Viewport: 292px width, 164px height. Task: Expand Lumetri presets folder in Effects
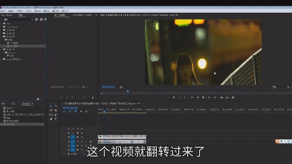coord(1,27)
